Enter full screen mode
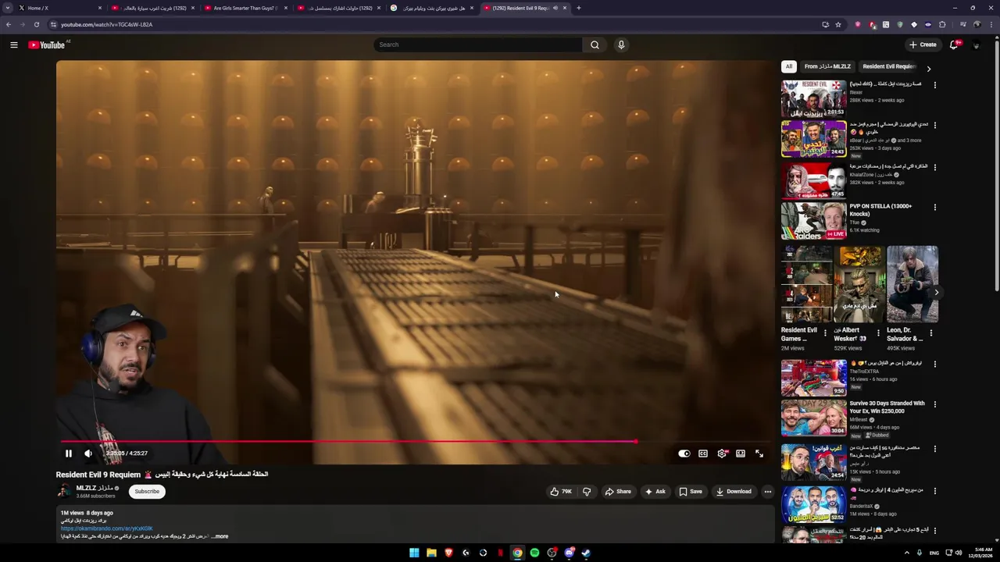1000x562 pixels. [x=759, y=454]
